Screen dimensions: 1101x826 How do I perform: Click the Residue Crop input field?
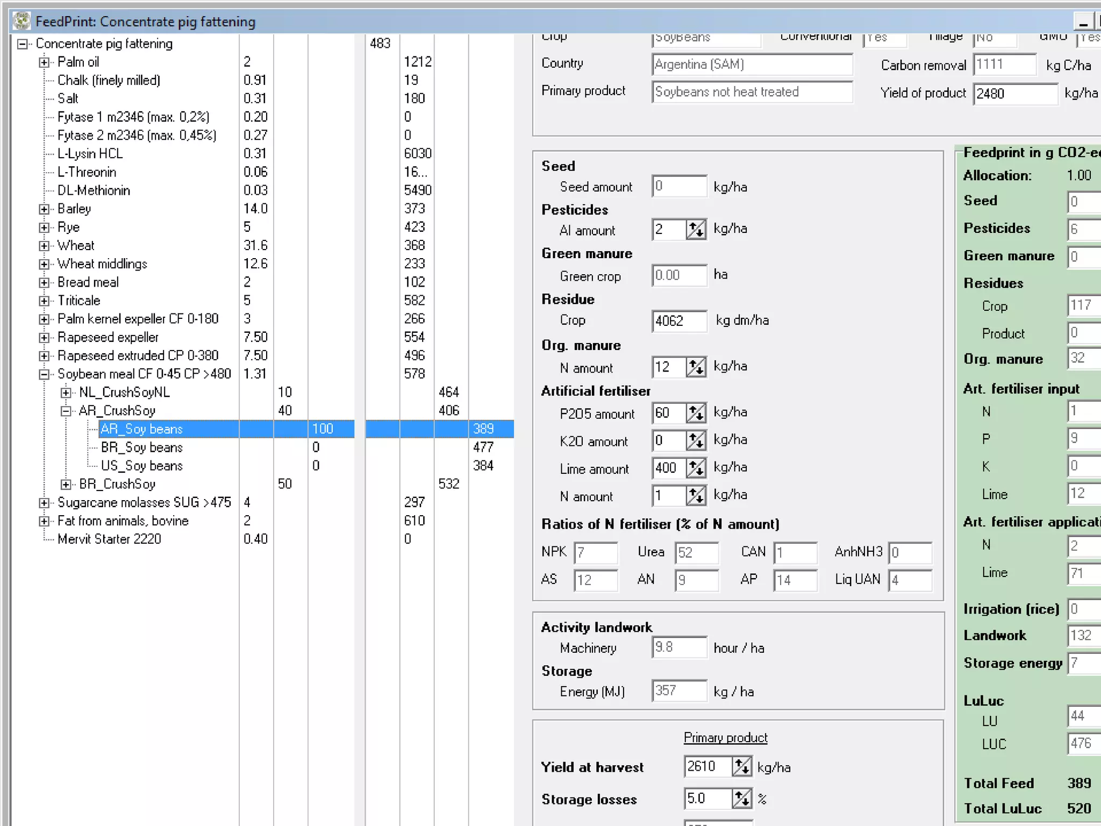click(x=678, y=321)
